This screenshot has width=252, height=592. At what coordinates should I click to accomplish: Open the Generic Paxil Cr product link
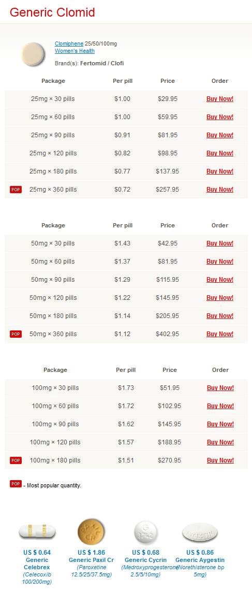point(91,560)
